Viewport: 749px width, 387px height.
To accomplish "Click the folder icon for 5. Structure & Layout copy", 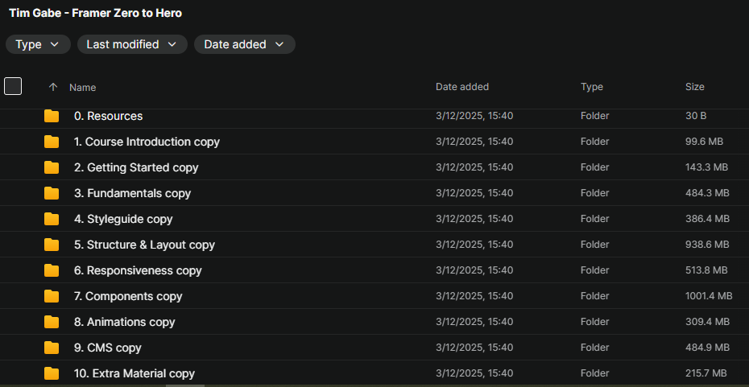I will pyautogui.click(x=52, y=245).
